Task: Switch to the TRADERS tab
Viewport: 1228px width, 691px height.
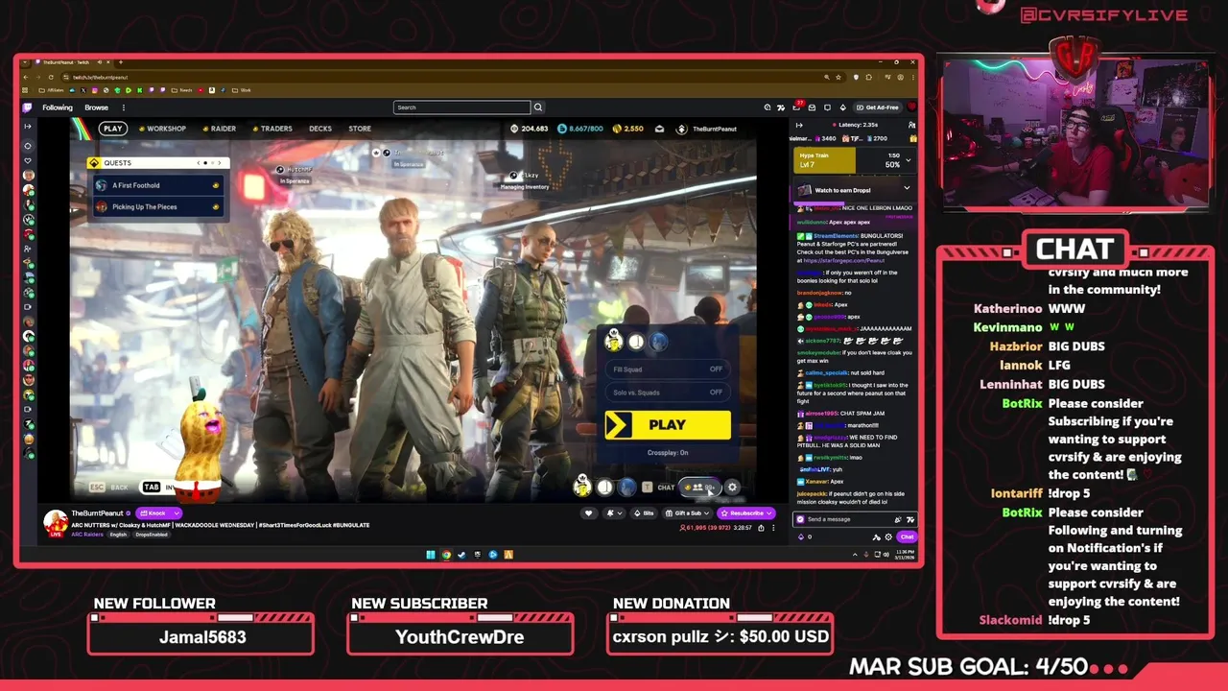Action: pyautogui.click(x=272, y=129)
